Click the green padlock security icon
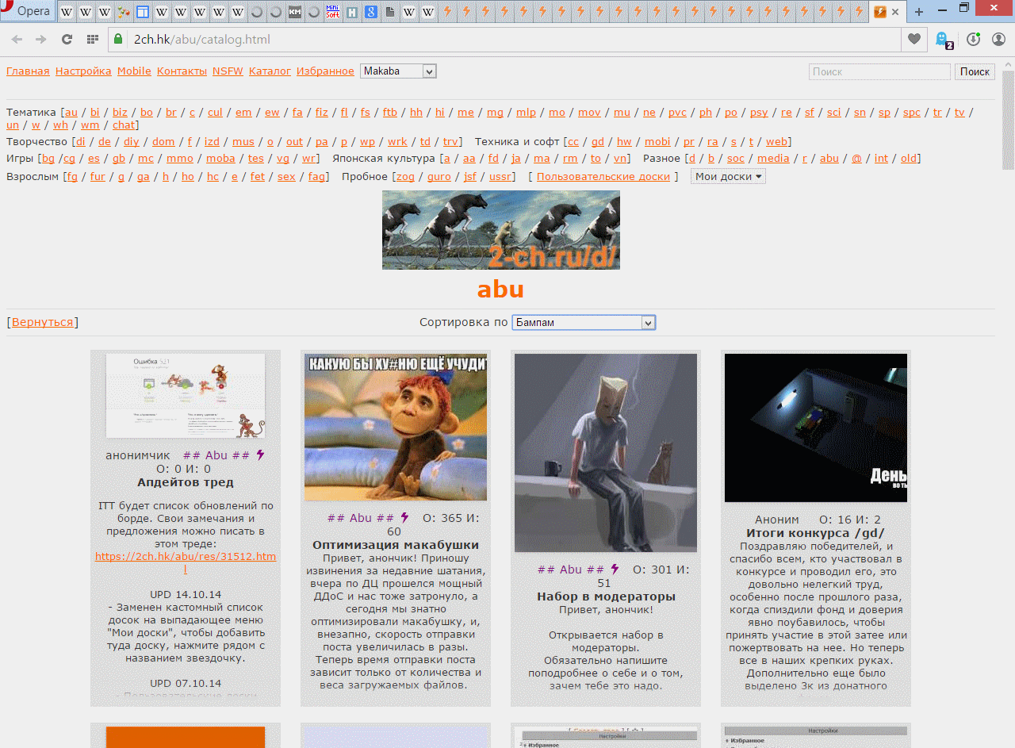This screenshot has height=748, width=1015. (118, 40)
